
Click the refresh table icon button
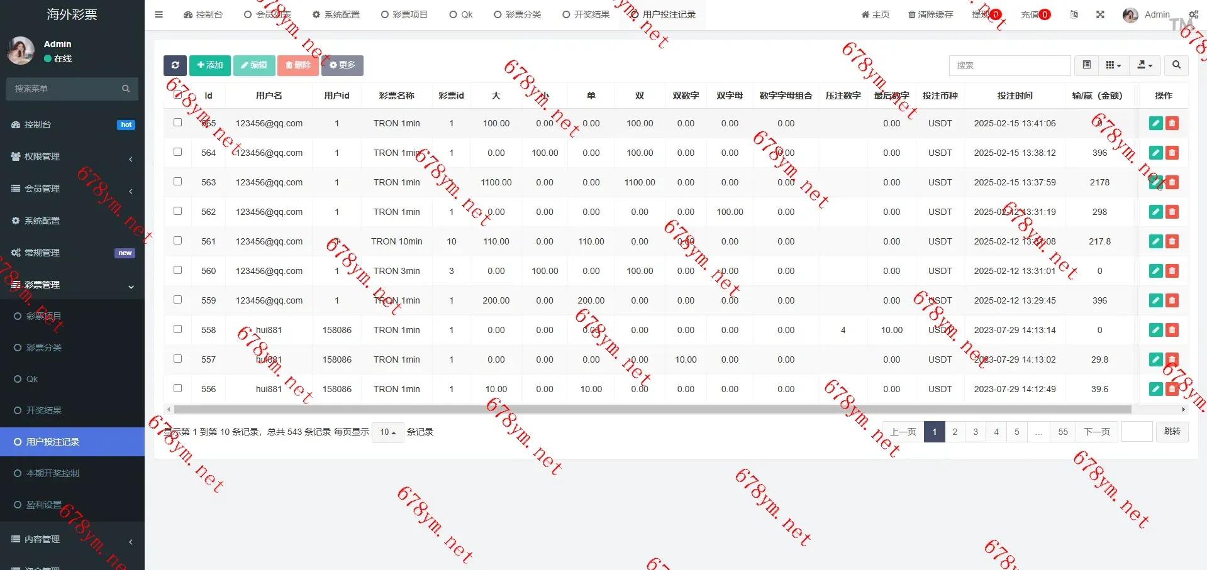click(x=175, y=65)
